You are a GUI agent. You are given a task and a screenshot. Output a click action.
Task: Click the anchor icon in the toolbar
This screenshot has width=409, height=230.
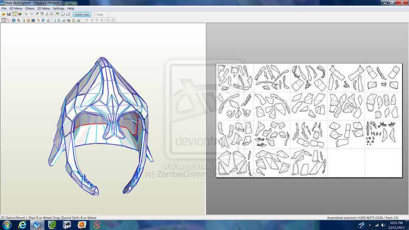click(47, 14)
